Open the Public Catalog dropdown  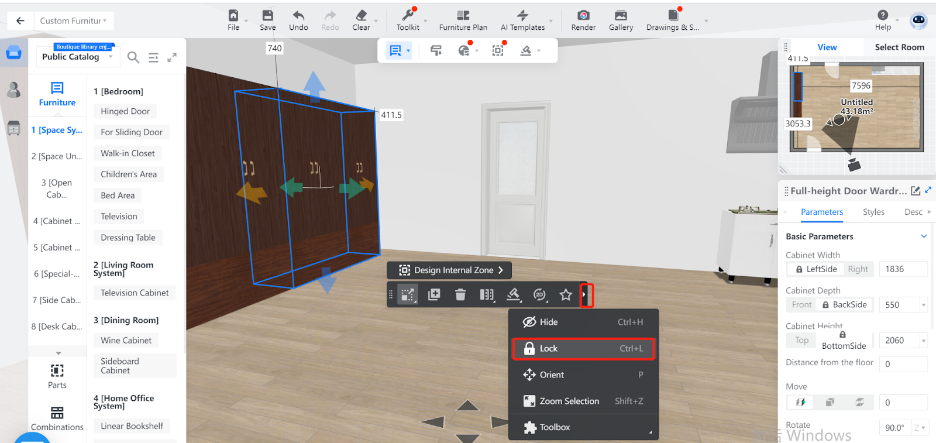click(x=77, y=57)
